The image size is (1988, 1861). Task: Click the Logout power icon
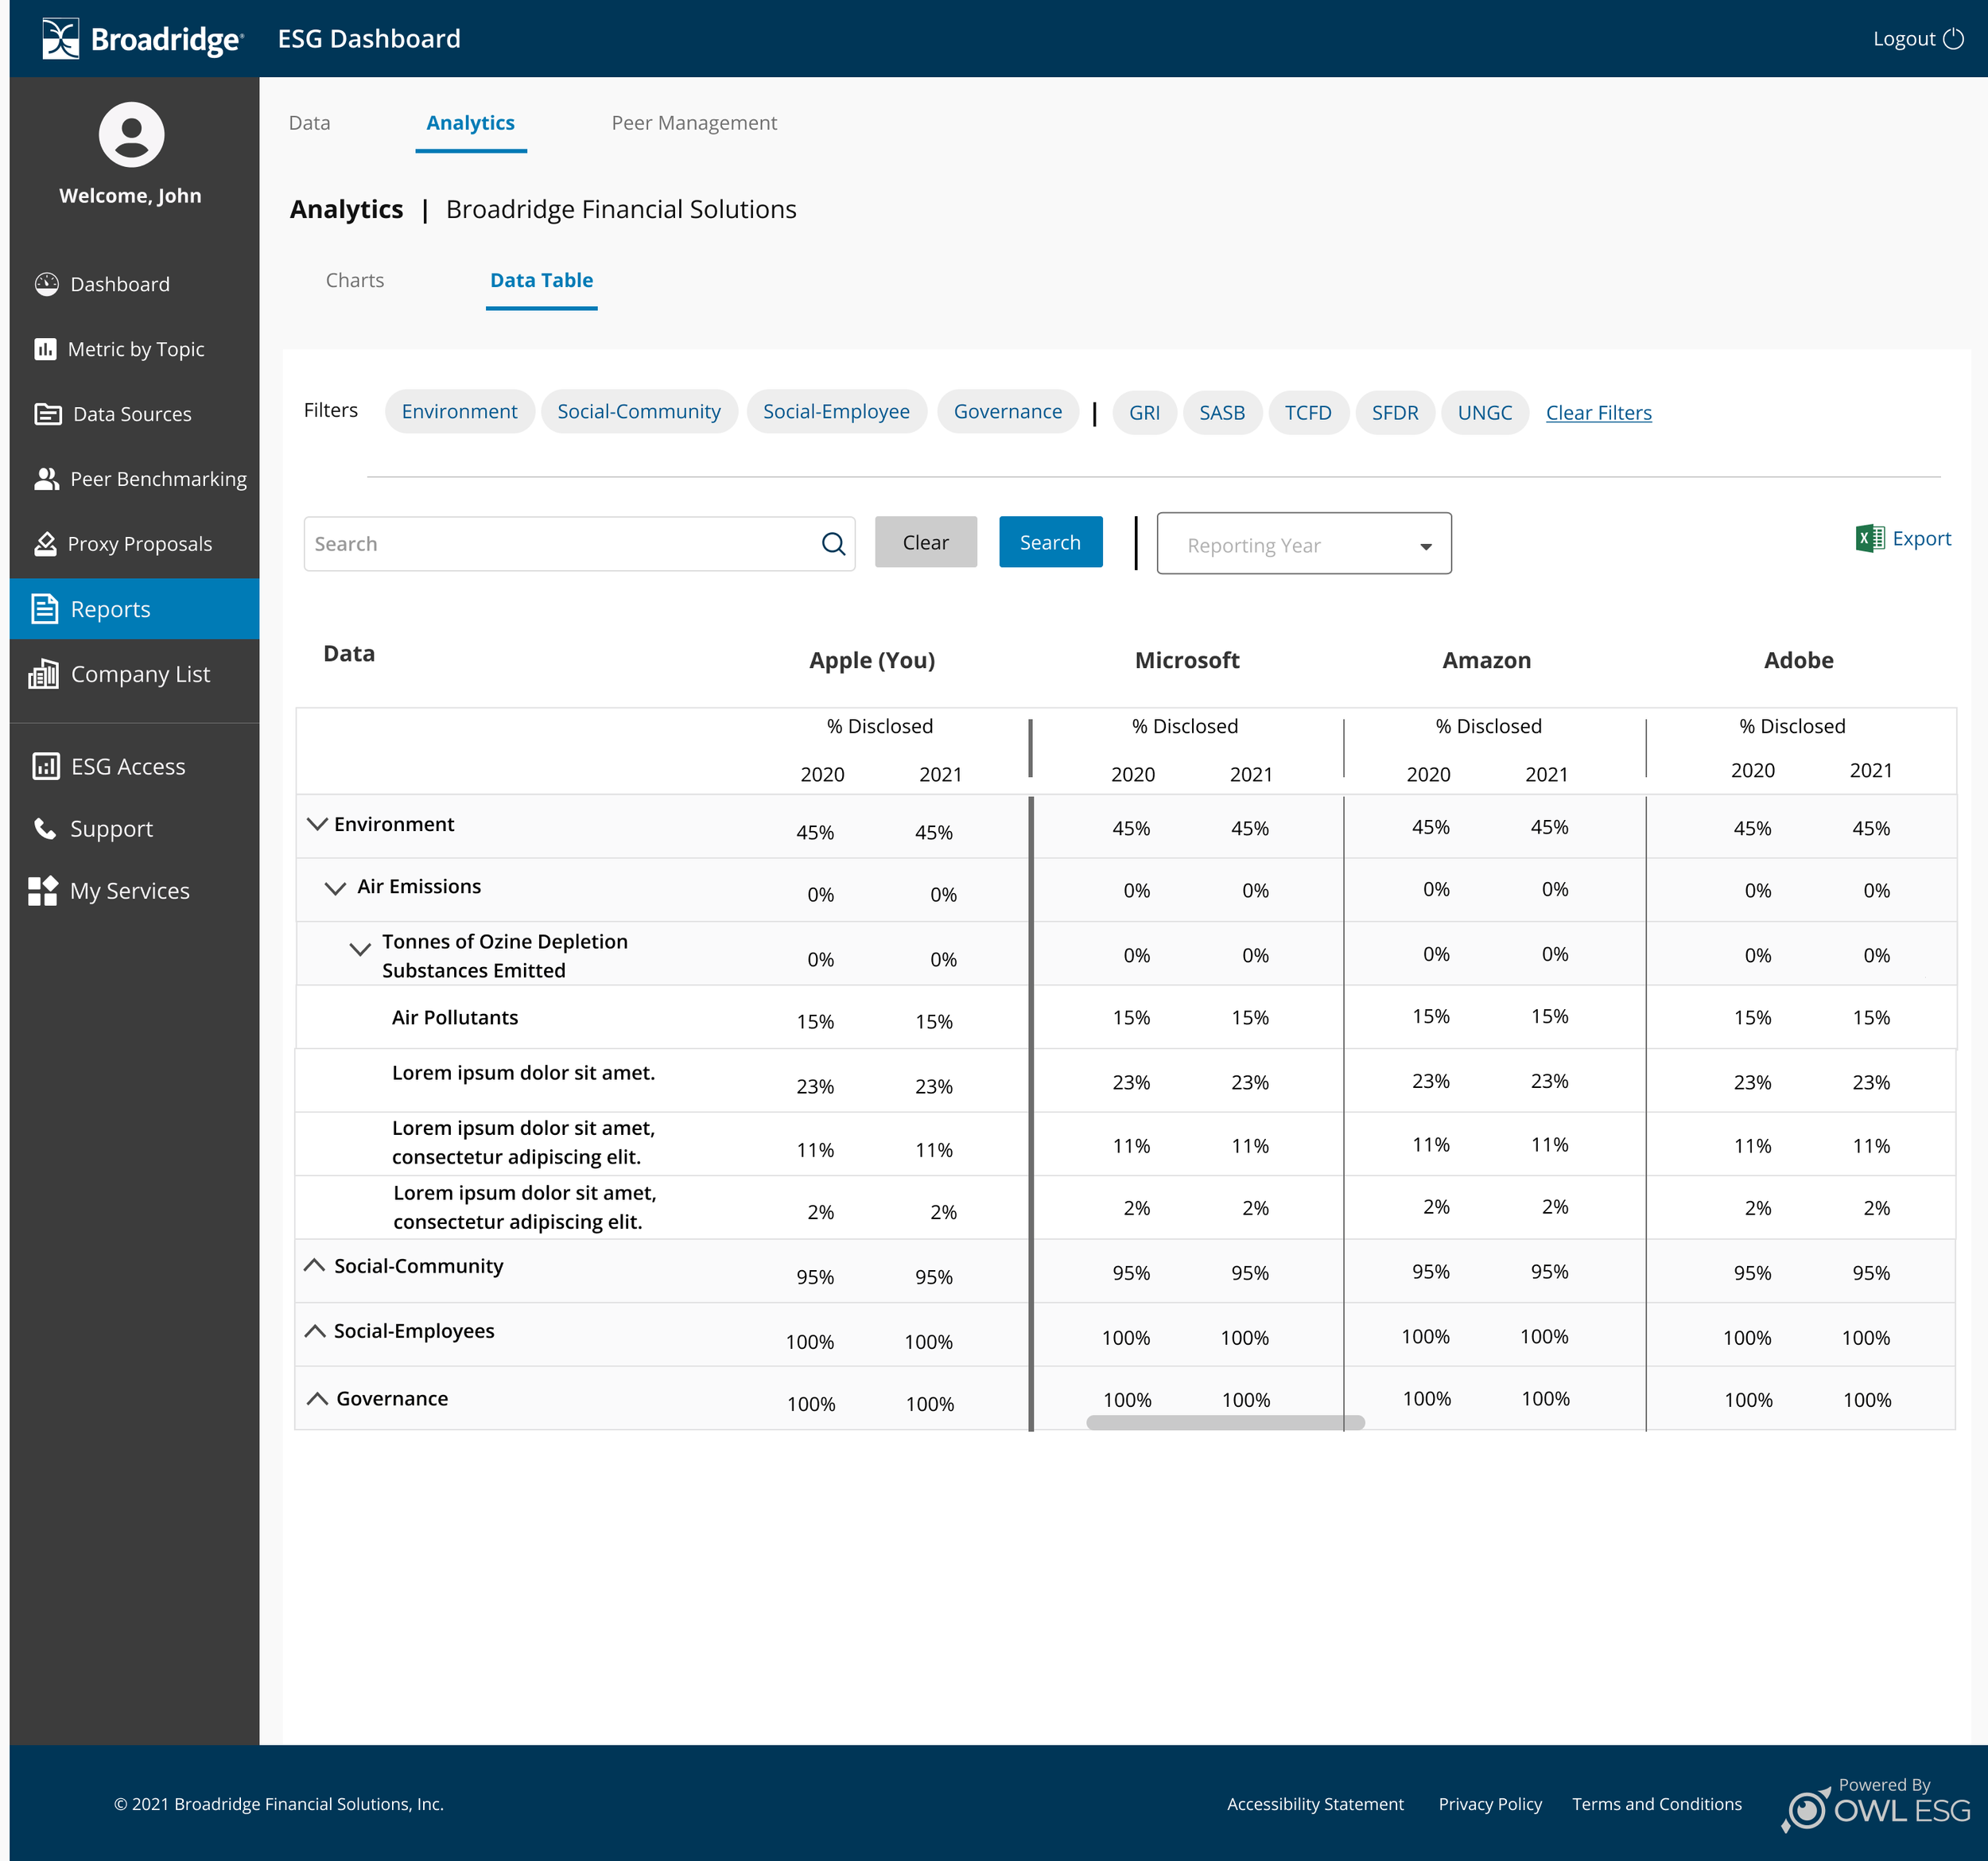pyautogui.click(x=1953, y=39)
